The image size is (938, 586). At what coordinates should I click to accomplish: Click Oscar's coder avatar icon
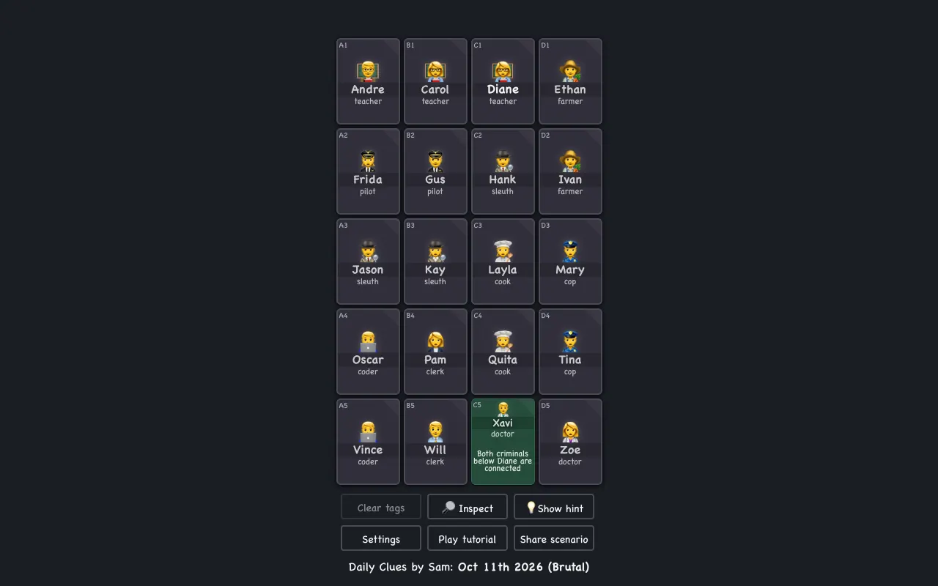tap(368, 341)
